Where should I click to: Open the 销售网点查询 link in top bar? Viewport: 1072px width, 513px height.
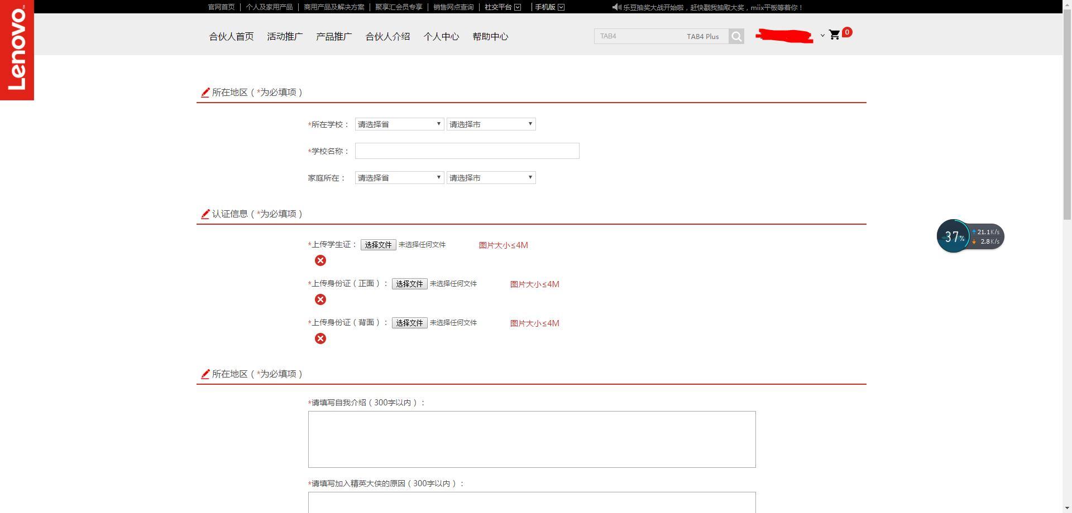tap(453, 7)
